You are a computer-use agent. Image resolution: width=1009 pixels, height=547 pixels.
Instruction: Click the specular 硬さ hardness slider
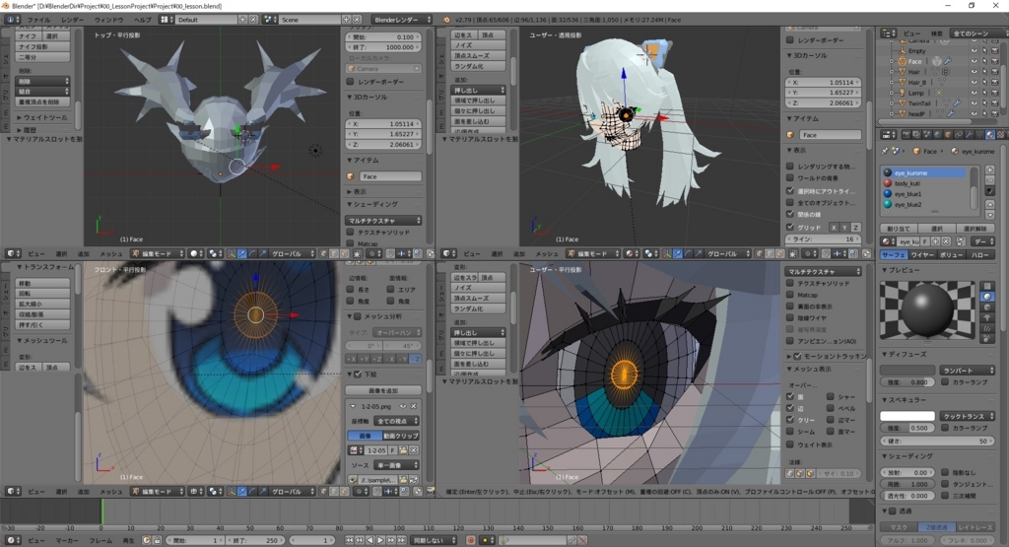click(937, 441)
